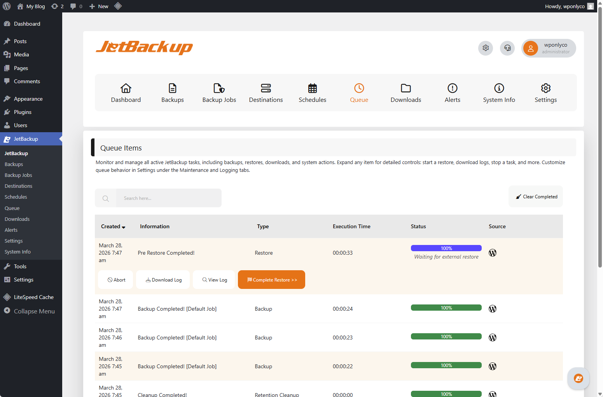603x397 pixels.
Task: Open Queue submenu link in sidebar
Action: pyautogui.click(x=12, y=208)
